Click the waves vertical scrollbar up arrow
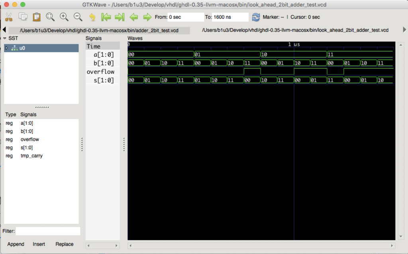The image size is (408, 254). pos(401,45)
